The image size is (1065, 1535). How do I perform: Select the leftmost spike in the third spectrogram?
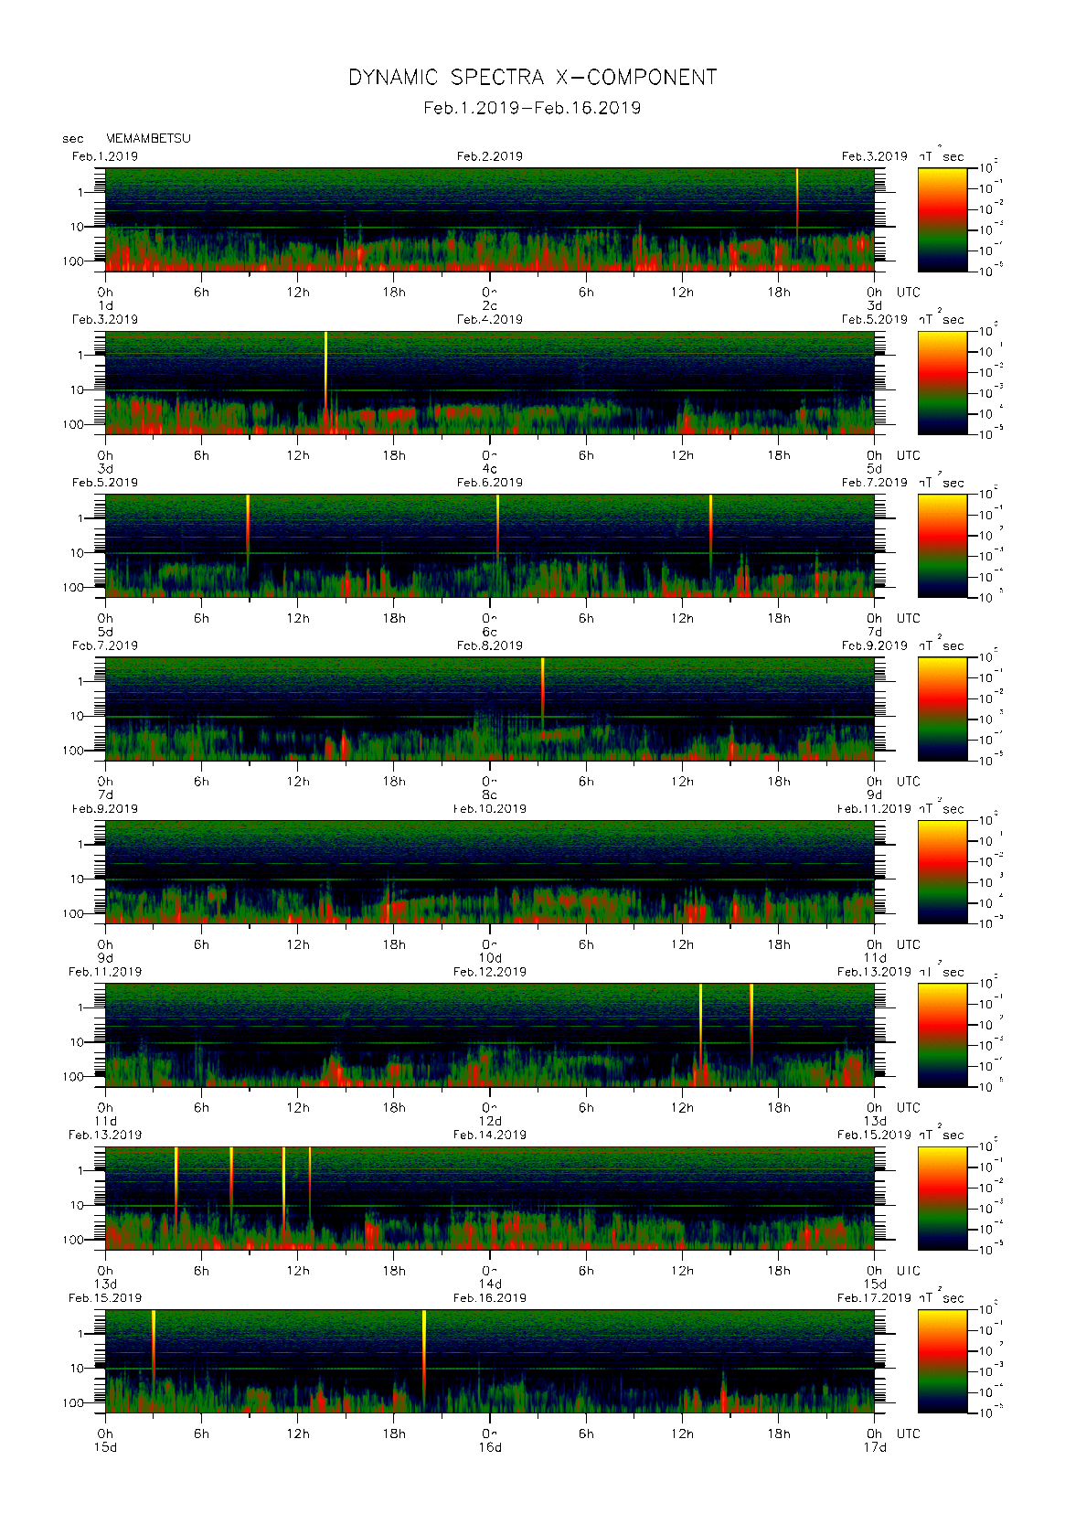[x=248, y=521]
